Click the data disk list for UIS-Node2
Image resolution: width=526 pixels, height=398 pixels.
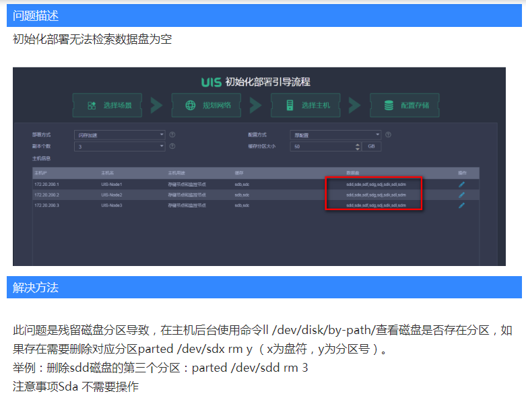tap(376, 195)
